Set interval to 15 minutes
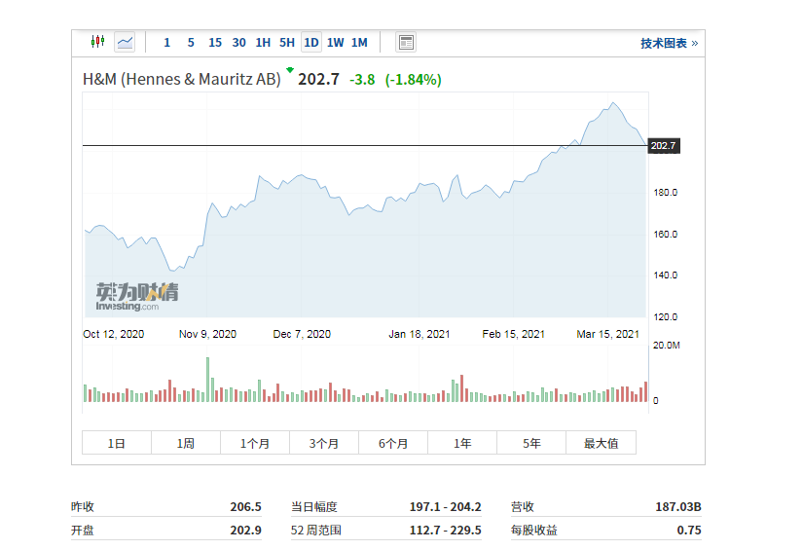This screenshot has width=803, height=550. (215, 43)
